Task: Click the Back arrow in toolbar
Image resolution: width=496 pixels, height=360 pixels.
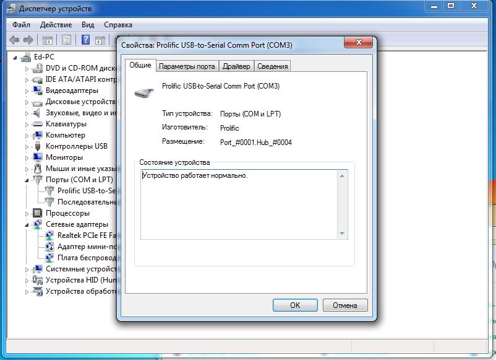Action: [14, 40]
